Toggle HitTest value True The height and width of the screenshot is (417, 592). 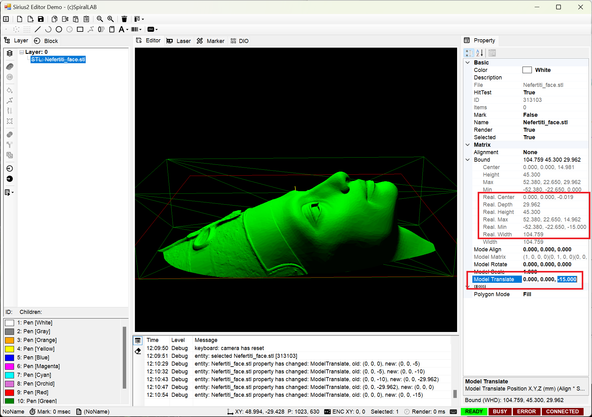(x=555, y=92)
